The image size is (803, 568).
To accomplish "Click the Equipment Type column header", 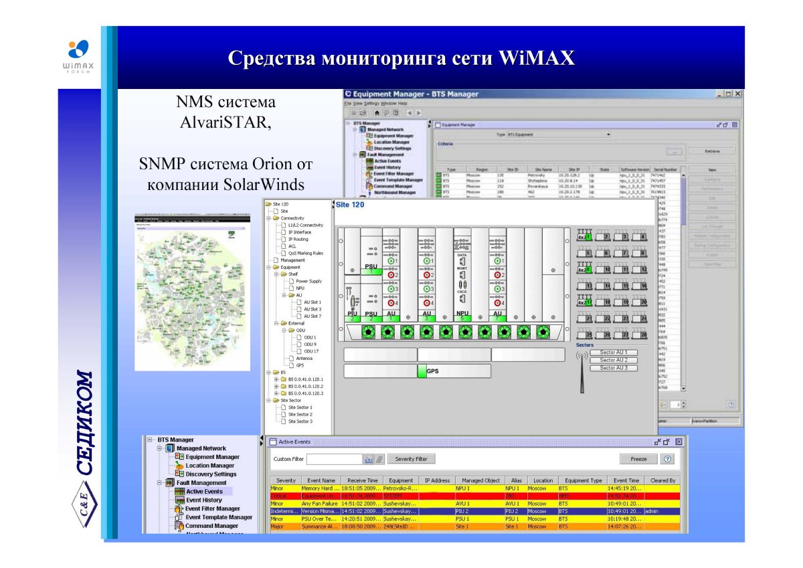I will click(x=584, y=480).
